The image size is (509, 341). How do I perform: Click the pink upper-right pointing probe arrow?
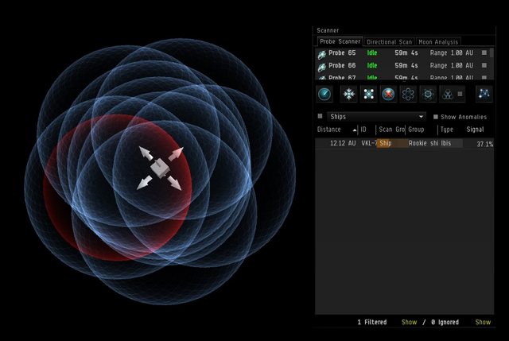click(x=177, y=153)
